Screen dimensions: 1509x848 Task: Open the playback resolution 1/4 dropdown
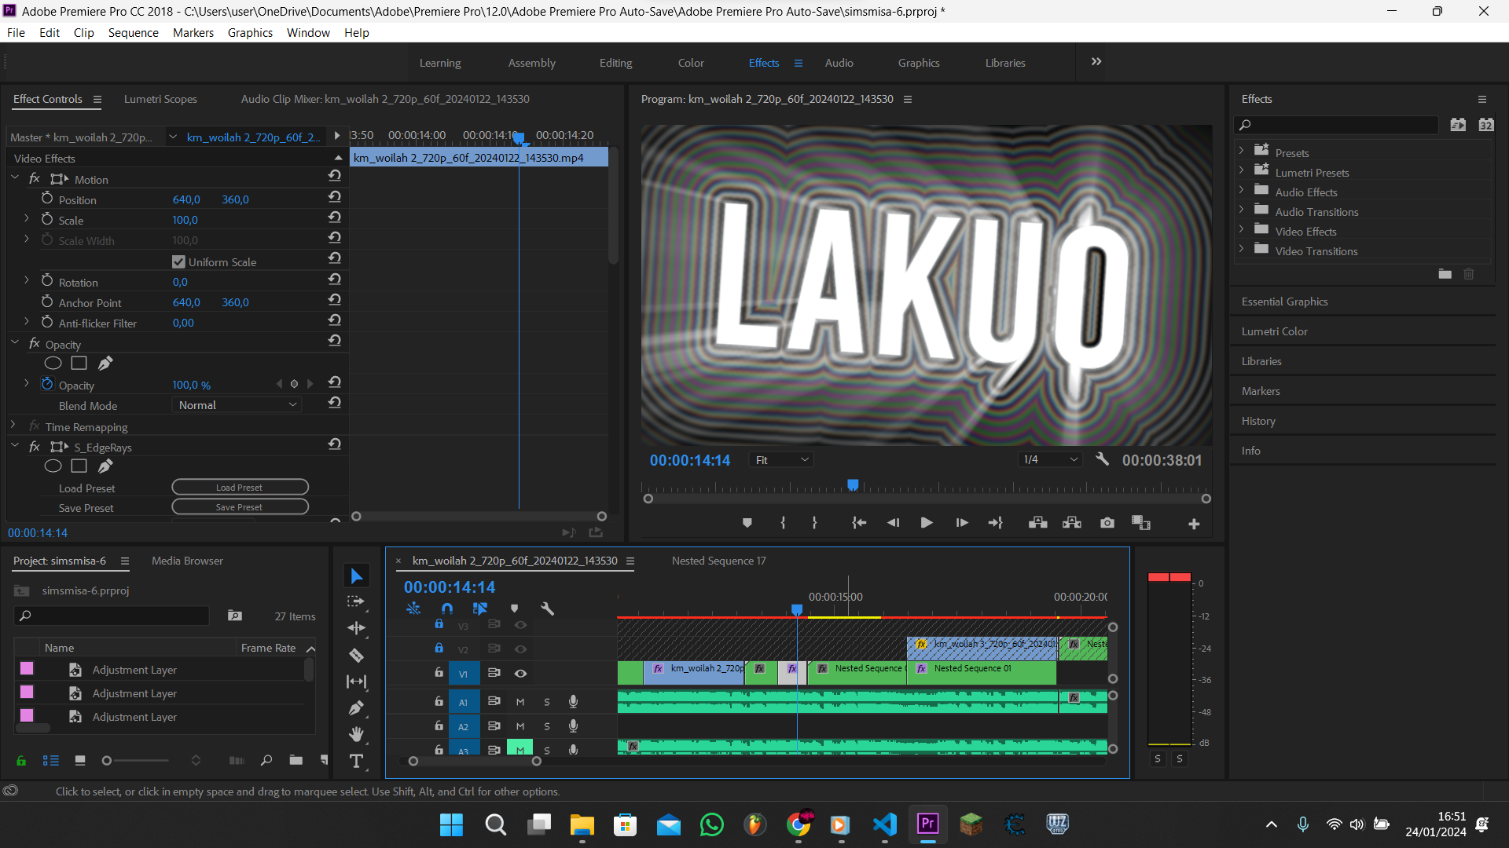tap(1049, 460)
